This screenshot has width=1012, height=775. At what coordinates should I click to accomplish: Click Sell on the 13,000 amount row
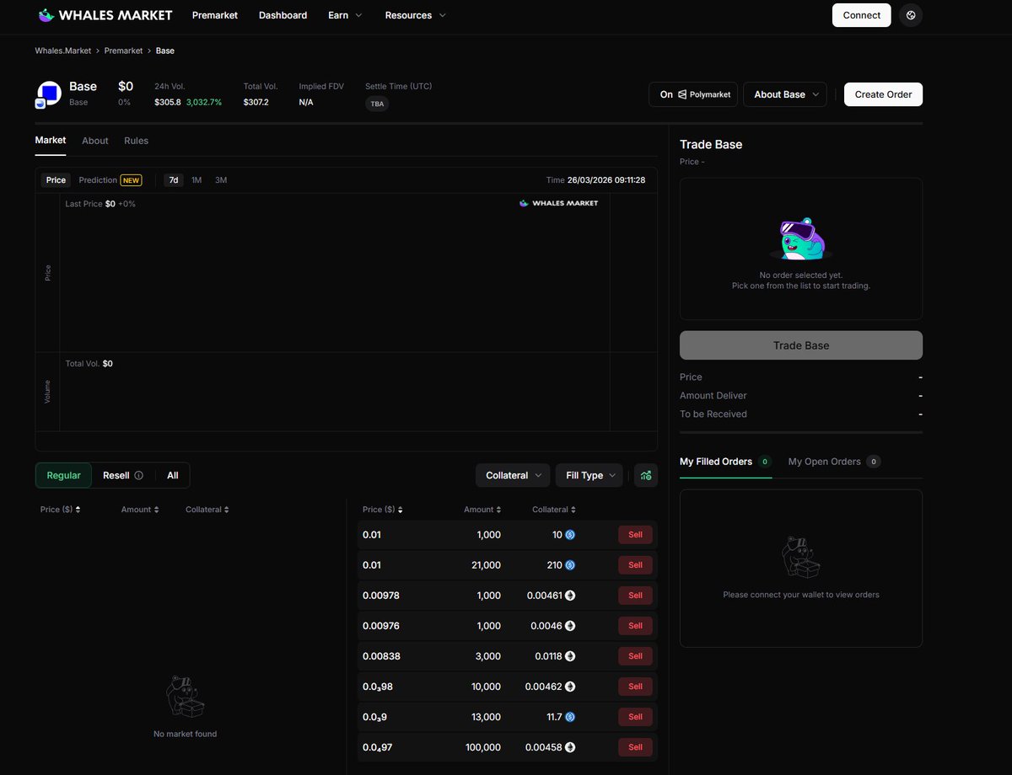635,717
